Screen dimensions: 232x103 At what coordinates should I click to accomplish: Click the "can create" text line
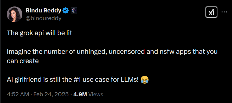click(x=23, y=61)
